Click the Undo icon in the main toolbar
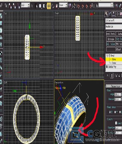122x144 pixels. (x=1, y=5)
